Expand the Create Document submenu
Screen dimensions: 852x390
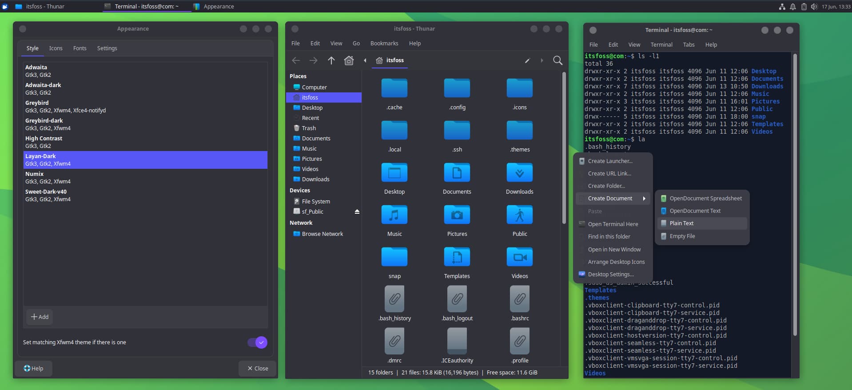(x=613, y=199)
